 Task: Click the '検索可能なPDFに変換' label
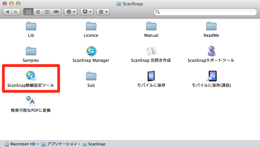31,110
